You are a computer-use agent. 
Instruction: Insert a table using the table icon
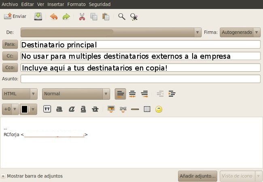tap(147, 109)
